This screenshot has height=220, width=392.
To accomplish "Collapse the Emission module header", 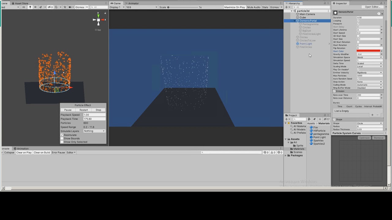I will pyautogui.click(x=358, y=91).
